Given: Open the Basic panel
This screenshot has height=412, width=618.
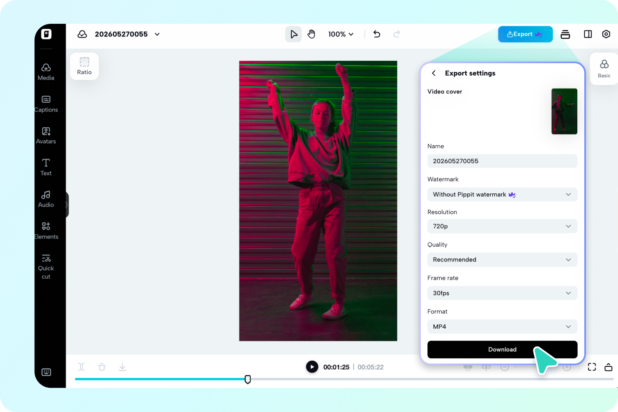Looking at the screenshot, I should pos(604,69).
